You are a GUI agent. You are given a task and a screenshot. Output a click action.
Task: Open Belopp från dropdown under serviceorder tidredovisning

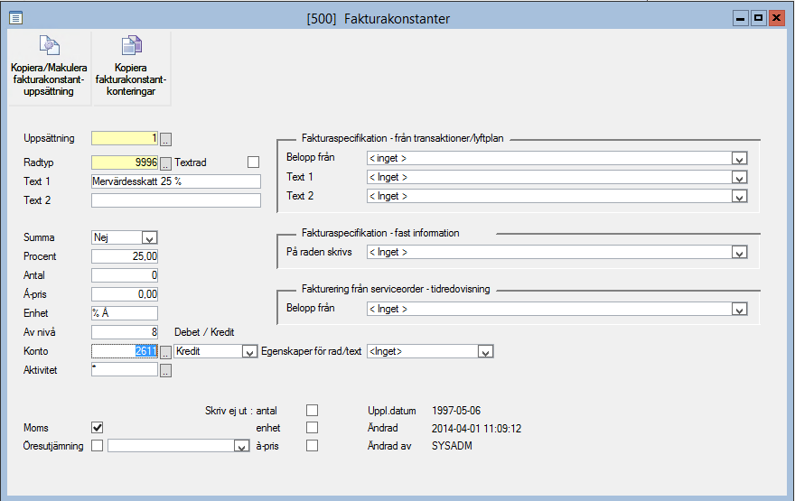739,309
